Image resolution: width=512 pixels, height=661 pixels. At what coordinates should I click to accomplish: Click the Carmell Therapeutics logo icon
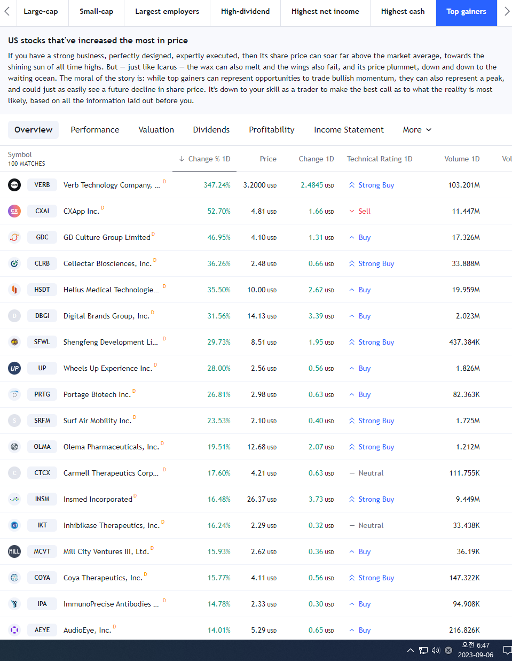14,473
